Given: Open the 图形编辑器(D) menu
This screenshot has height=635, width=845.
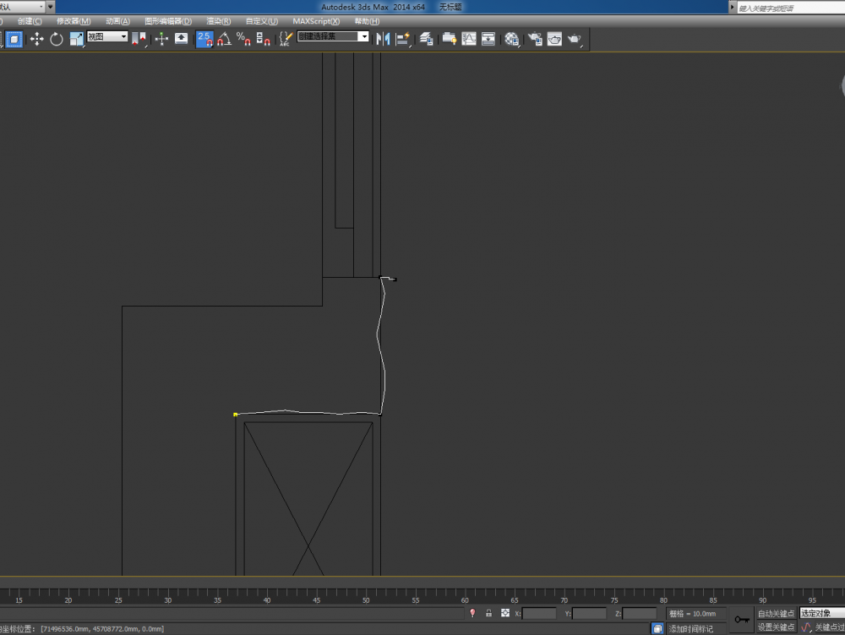Looking at the screenshot, I should (x=168, y=21).
